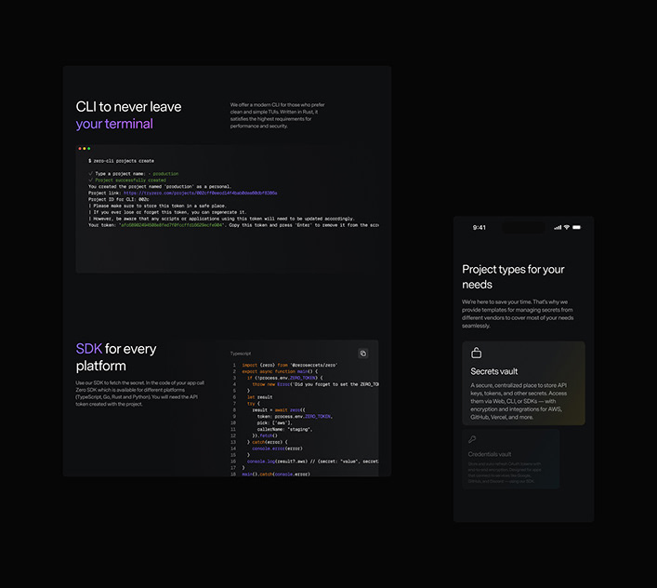
Task: Click code line 14 console.error(error)
Action: 277,448
